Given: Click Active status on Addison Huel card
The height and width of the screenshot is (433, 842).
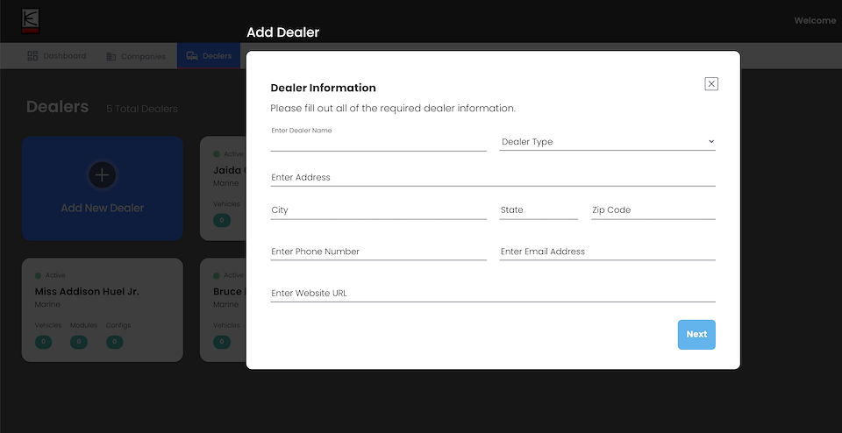Looking at the screenshot, I should pyautogui.click(x=50, y=275).
